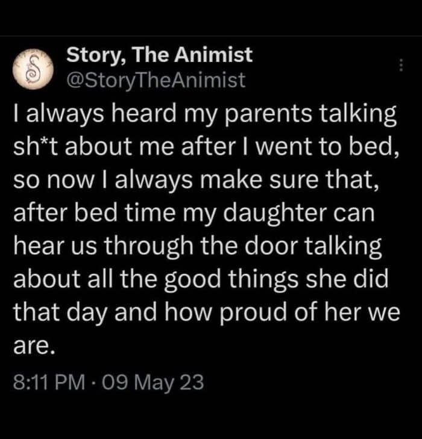Open the Story, The Animist display name
The image size is (422, 439).
coord(159,55)
